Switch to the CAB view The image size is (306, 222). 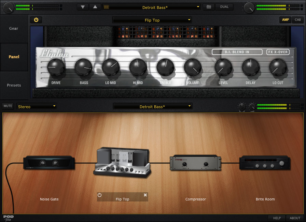[297, 20]
